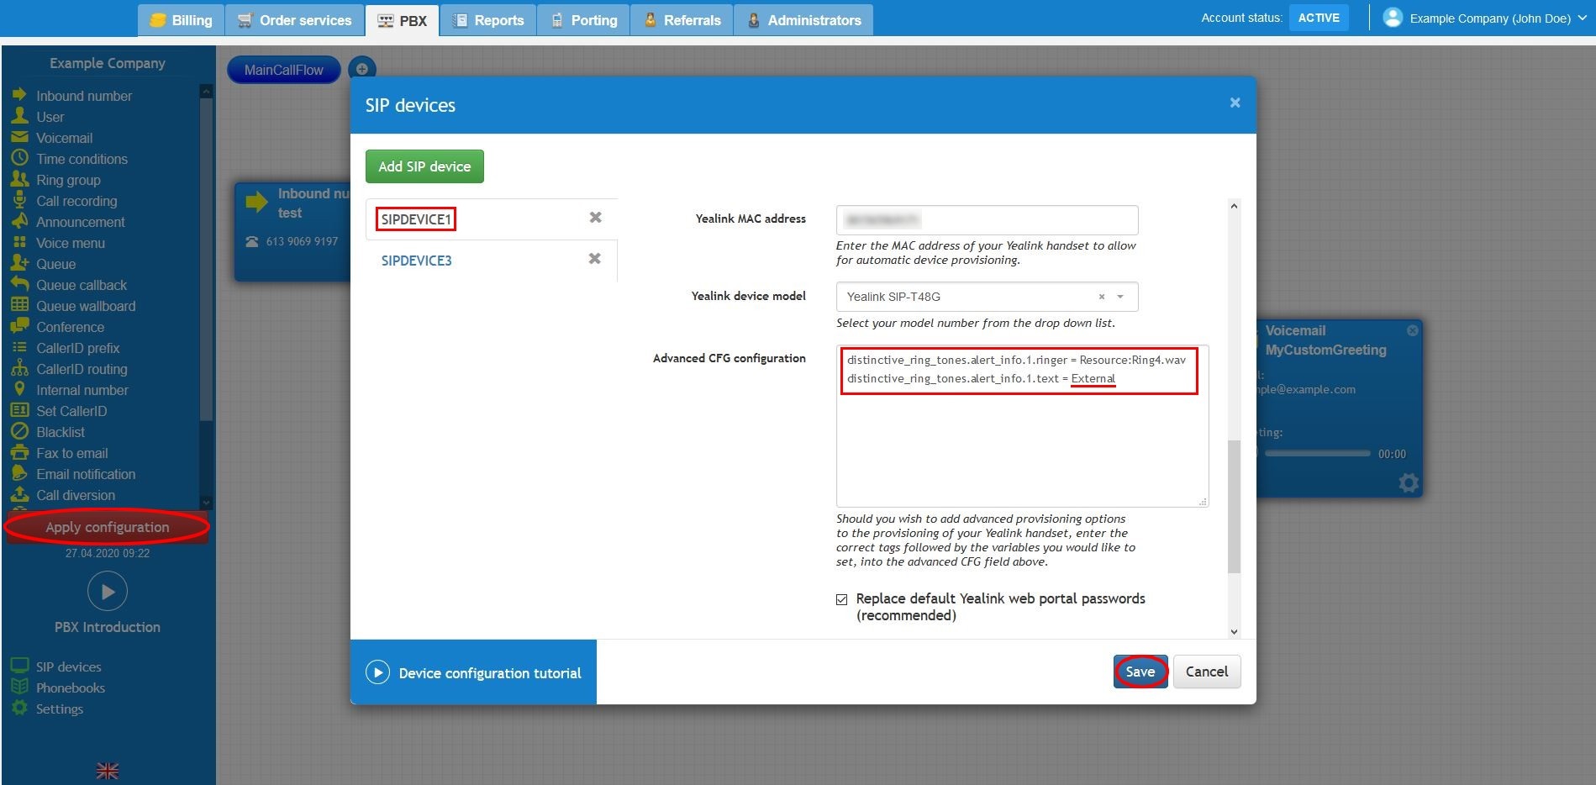1596x785 pixels.
Task: Save the SIP device settings
Action: pos(1140,672)
